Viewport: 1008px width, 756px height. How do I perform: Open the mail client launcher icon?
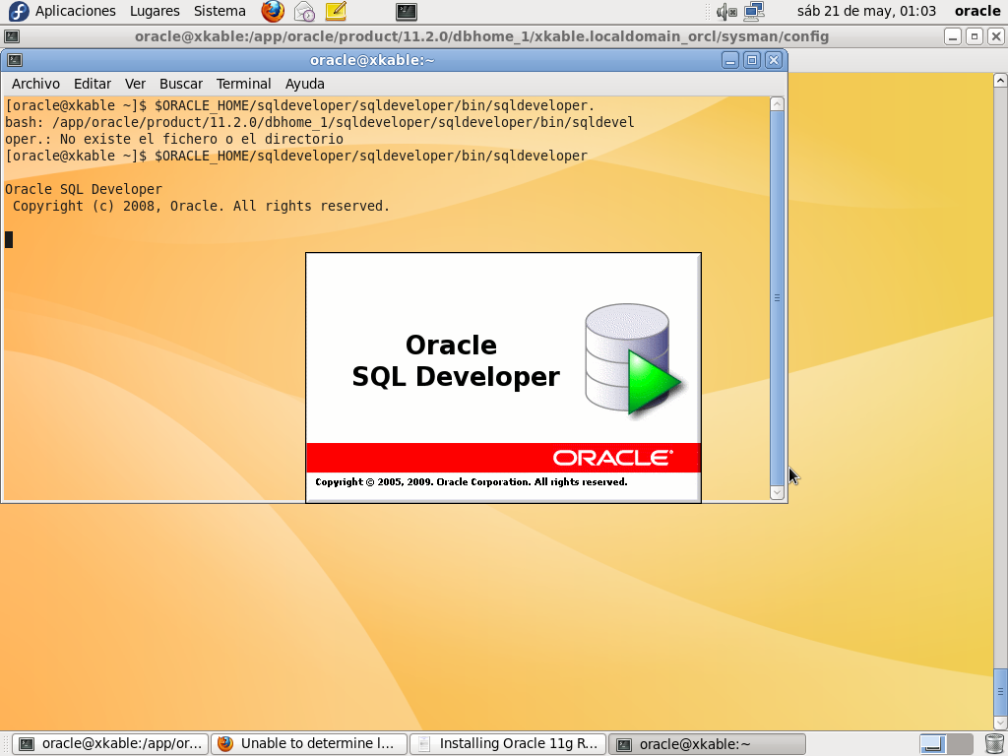[x=304, y=11]
